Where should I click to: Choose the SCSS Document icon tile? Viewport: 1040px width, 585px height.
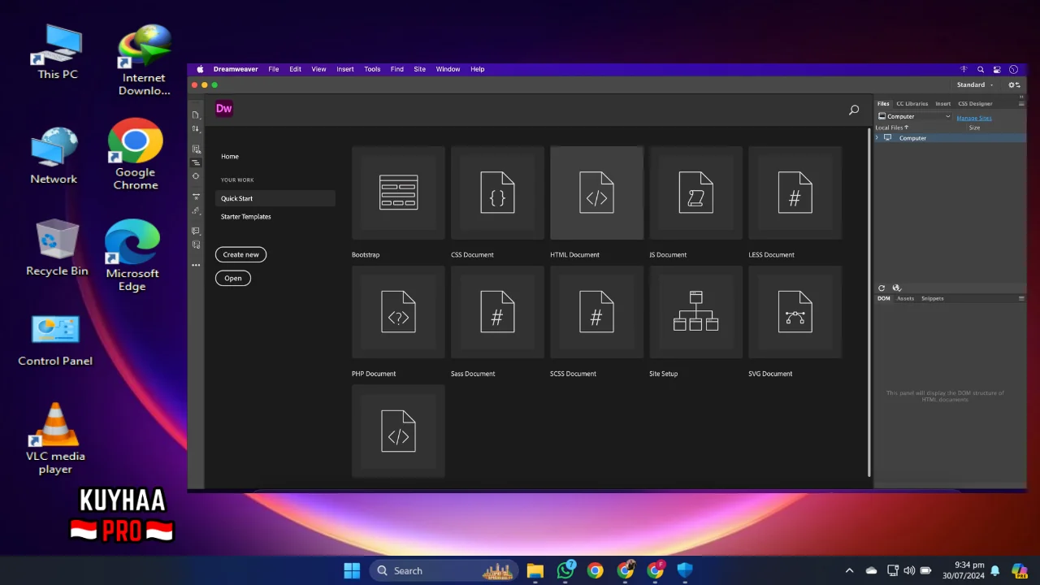pyautogui.click(x=596, y=312)
